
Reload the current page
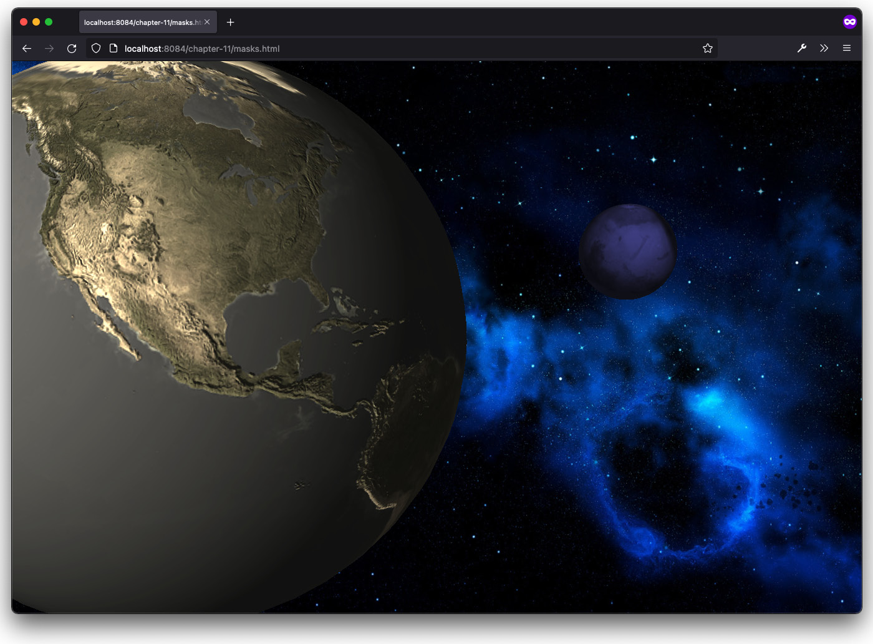(x=72, y=48)
